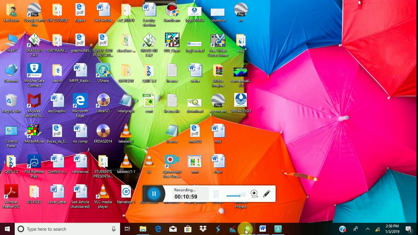Open the taskbar clock and calendar
418x235 pixels.
[x=392, y=229]
